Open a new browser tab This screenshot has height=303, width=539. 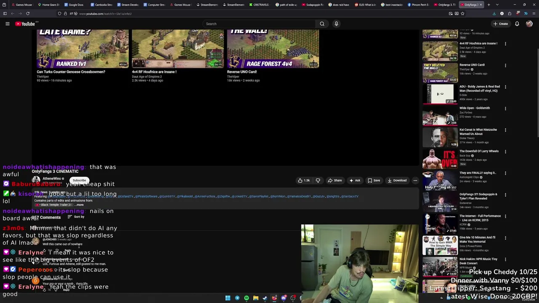coord(489,5)
